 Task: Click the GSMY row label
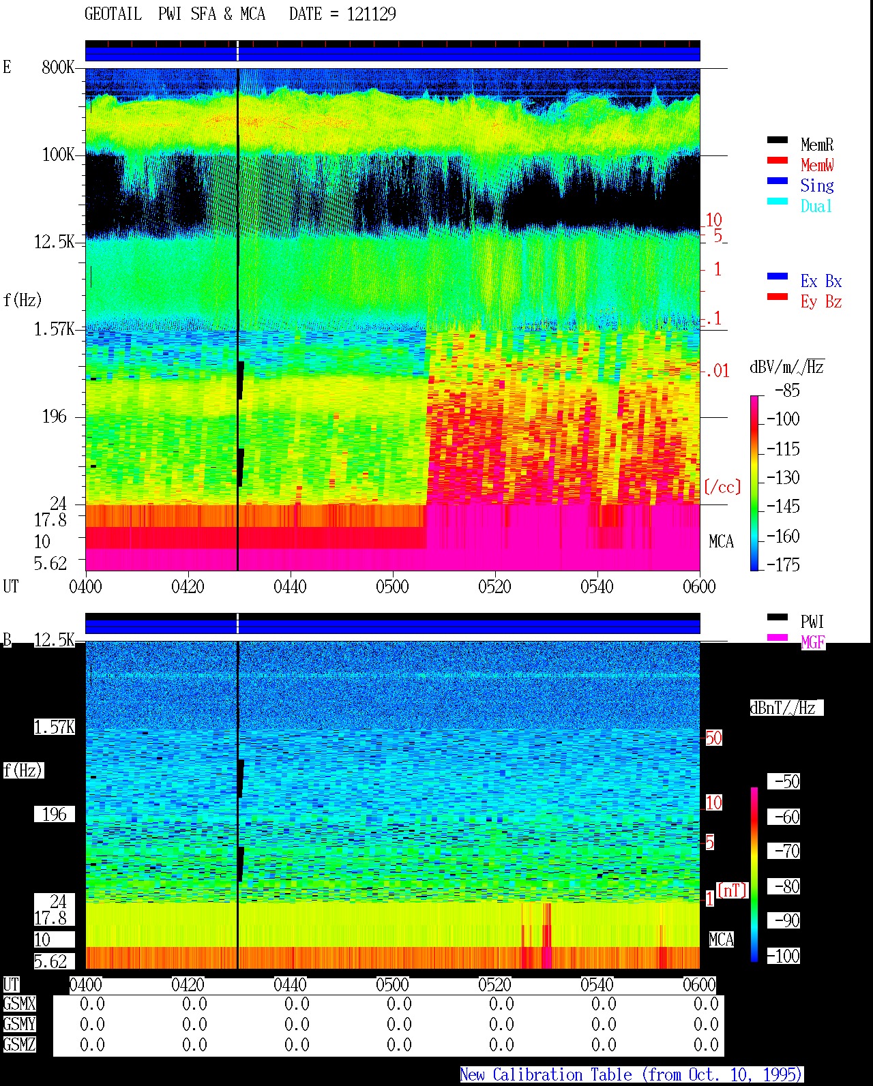(x=19, y=1024)
